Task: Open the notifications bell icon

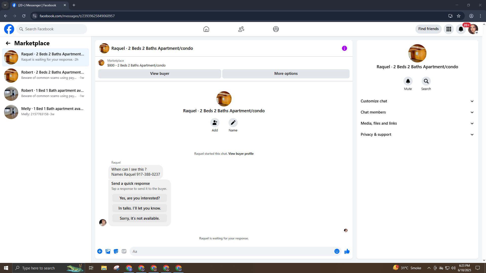Action: [x=461, y=29]
